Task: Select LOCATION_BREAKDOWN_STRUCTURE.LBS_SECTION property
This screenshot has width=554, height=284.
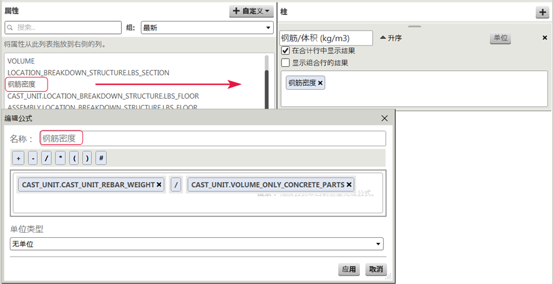Action: tap(89, 73)
